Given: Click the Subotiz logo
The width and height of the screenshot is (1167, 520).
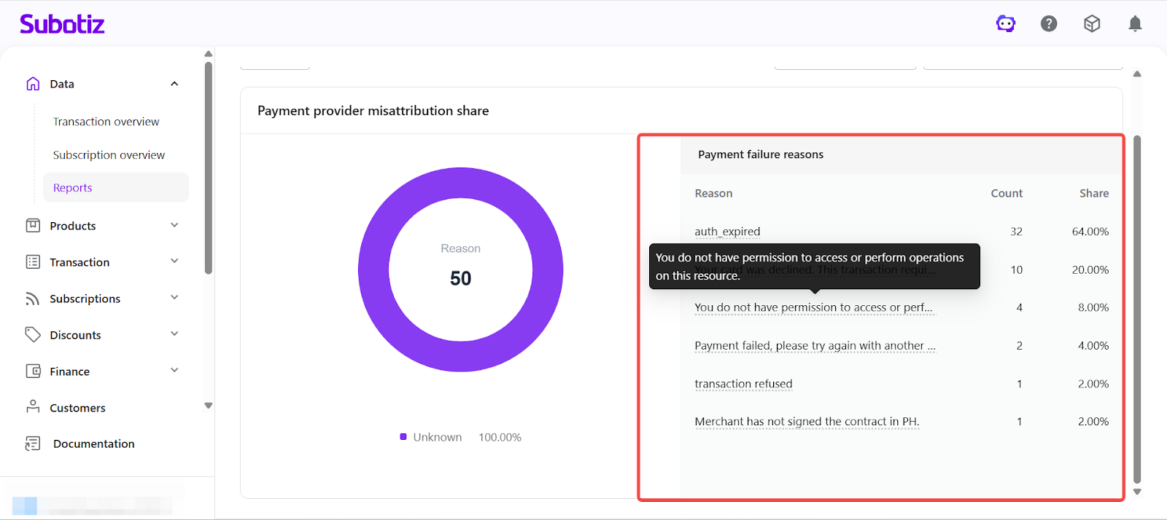Looking at the screenshot, I should point(62,24).
